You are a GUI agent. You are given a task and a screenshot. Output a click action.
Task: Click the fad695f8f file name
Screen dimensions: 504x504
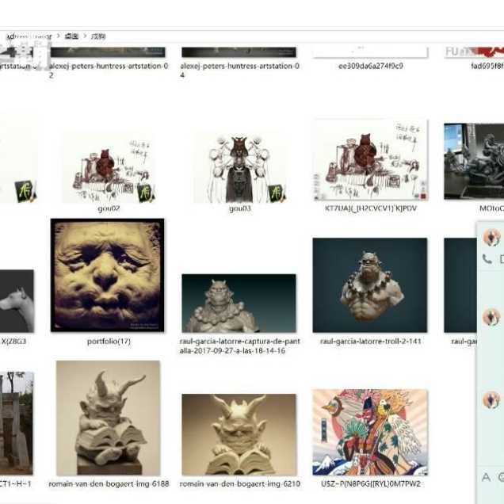tap(487, 66)
